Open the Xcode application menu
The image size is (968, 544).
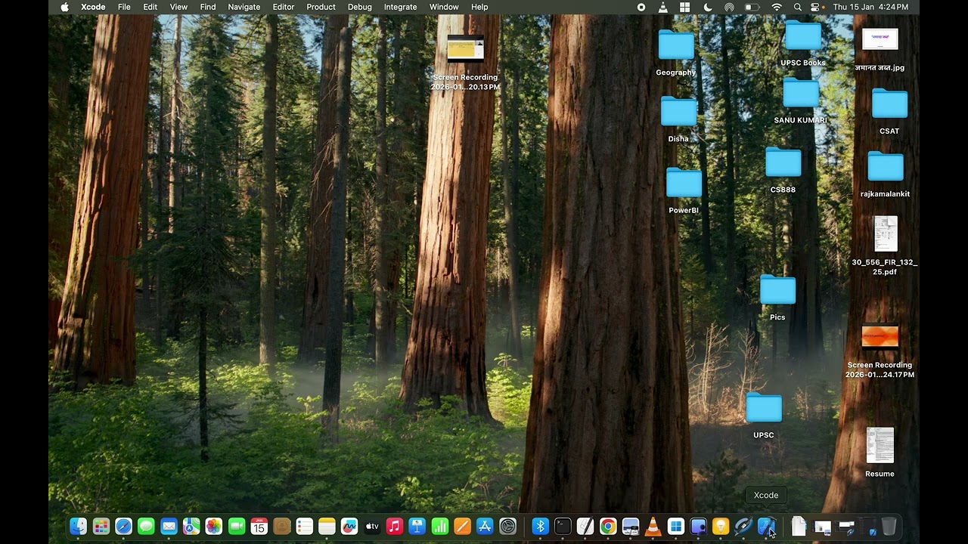tap(93, 7)
